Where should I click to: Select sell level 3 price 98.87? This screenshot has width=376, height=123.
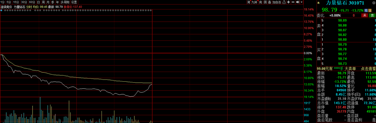(342, 30)
